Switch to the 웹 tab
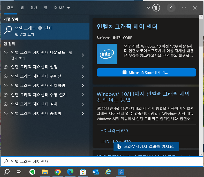 click(x=46, y=8)
